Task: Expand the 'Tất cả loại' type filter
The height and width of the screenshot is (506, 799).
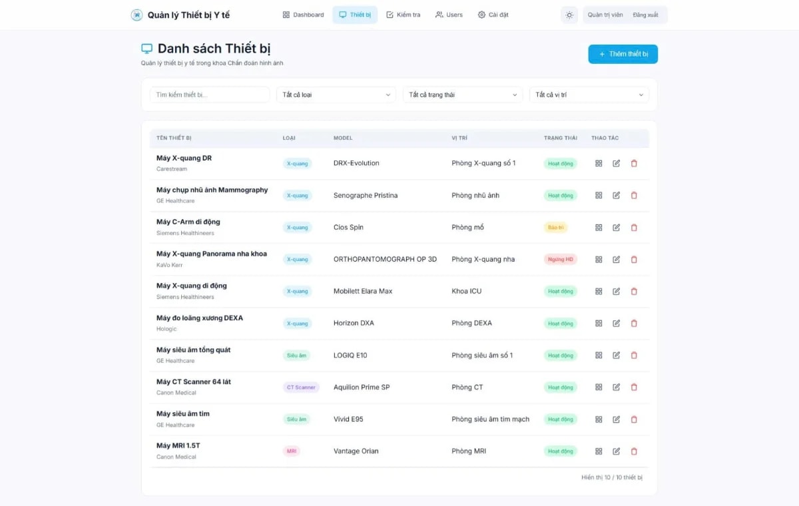Action: click(x=336, y=95)
